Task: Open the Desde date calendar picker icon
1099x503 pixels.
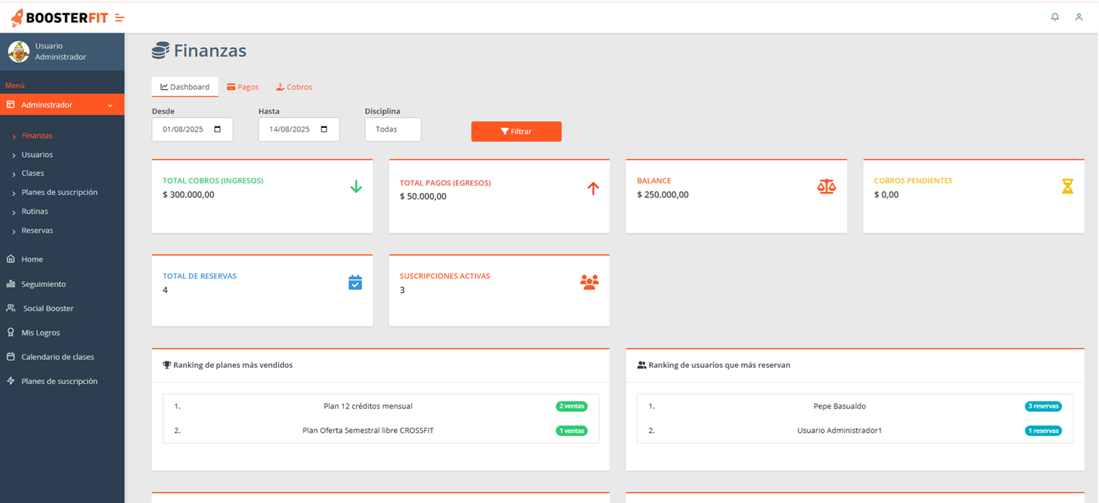Action: (218, 129)
